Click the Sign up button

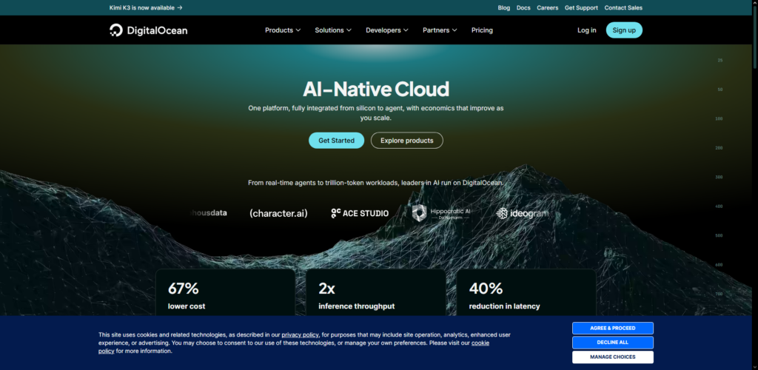[x=624, y=30]
